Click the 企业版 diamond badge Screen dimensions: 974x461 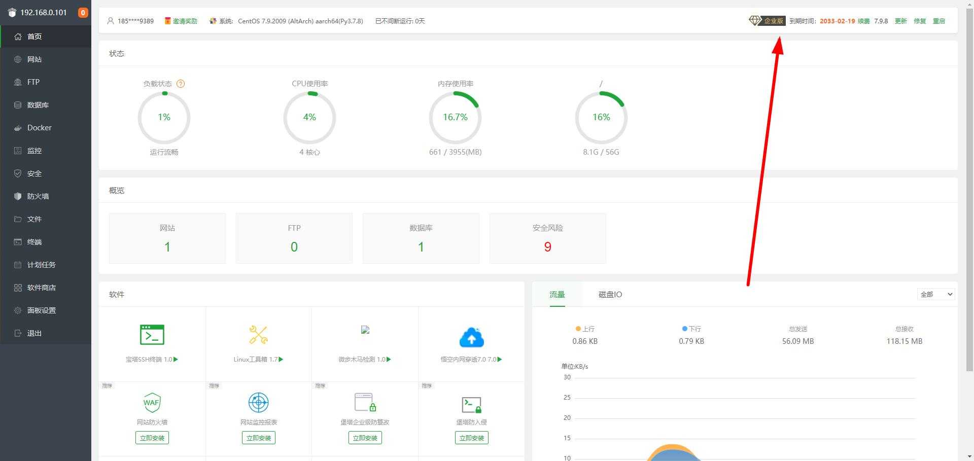(x=767, y=21)
